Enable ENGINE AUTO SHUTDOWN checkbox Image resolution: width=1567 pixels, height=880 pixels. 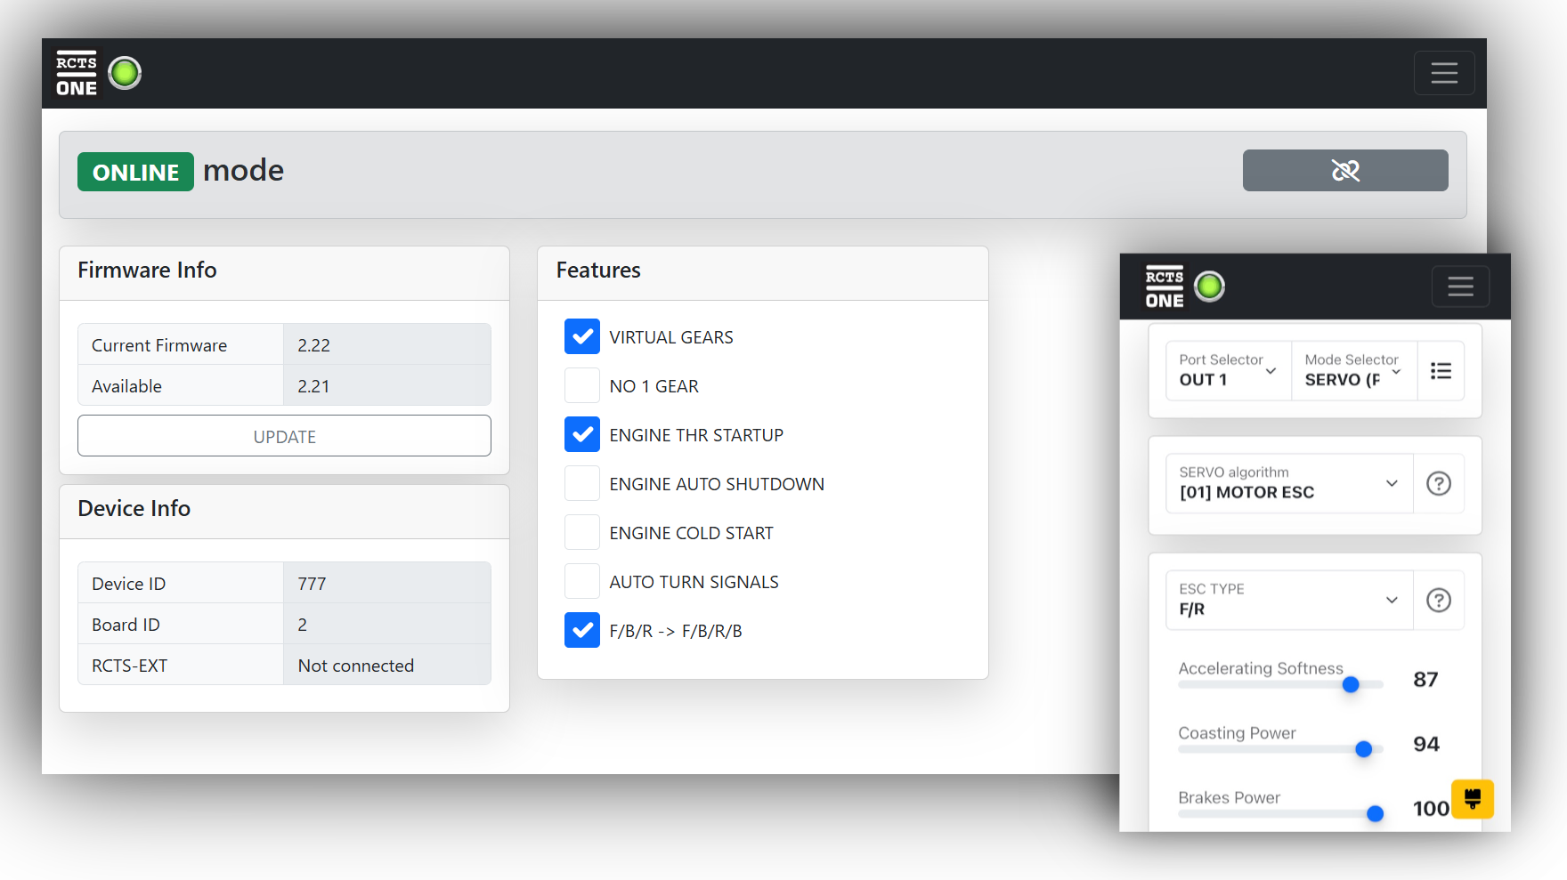[582, 484]
